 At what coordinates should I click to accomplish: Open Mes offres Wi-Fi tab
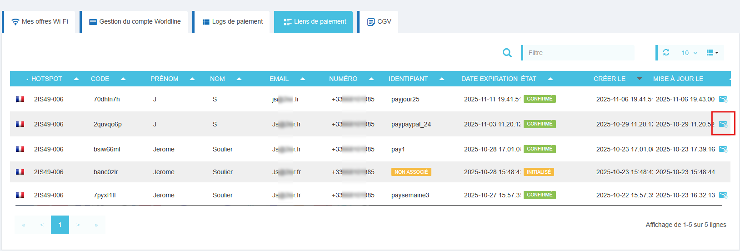coord(40,22)
